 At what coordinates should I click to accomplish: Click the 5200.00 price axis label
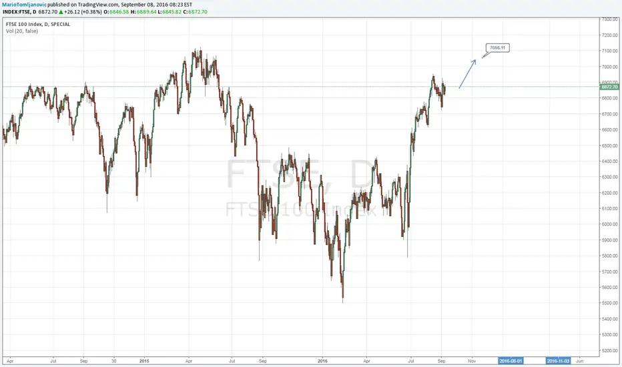[x=610, y=351]
